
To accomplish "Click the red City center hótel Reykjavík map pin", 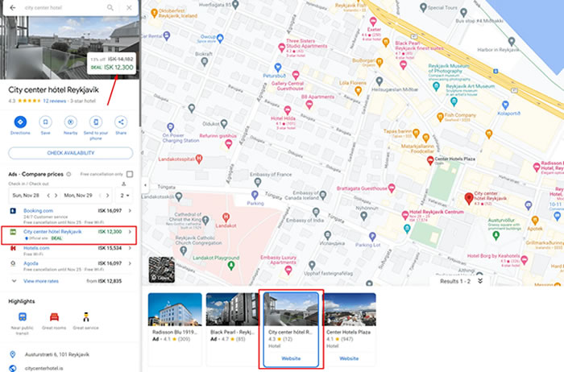I will tap(468, 198).
